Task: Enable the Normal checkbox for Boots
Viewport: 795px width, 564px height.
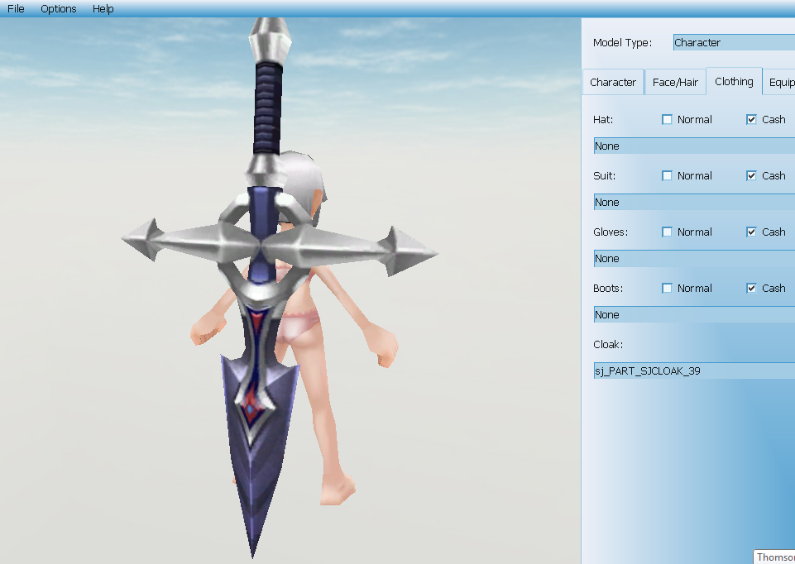Action: [x=668, y=288]
